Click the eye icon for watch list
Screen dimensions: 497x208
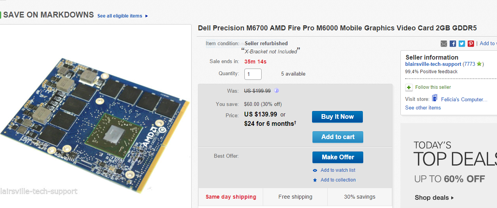(x=315, y=171)
